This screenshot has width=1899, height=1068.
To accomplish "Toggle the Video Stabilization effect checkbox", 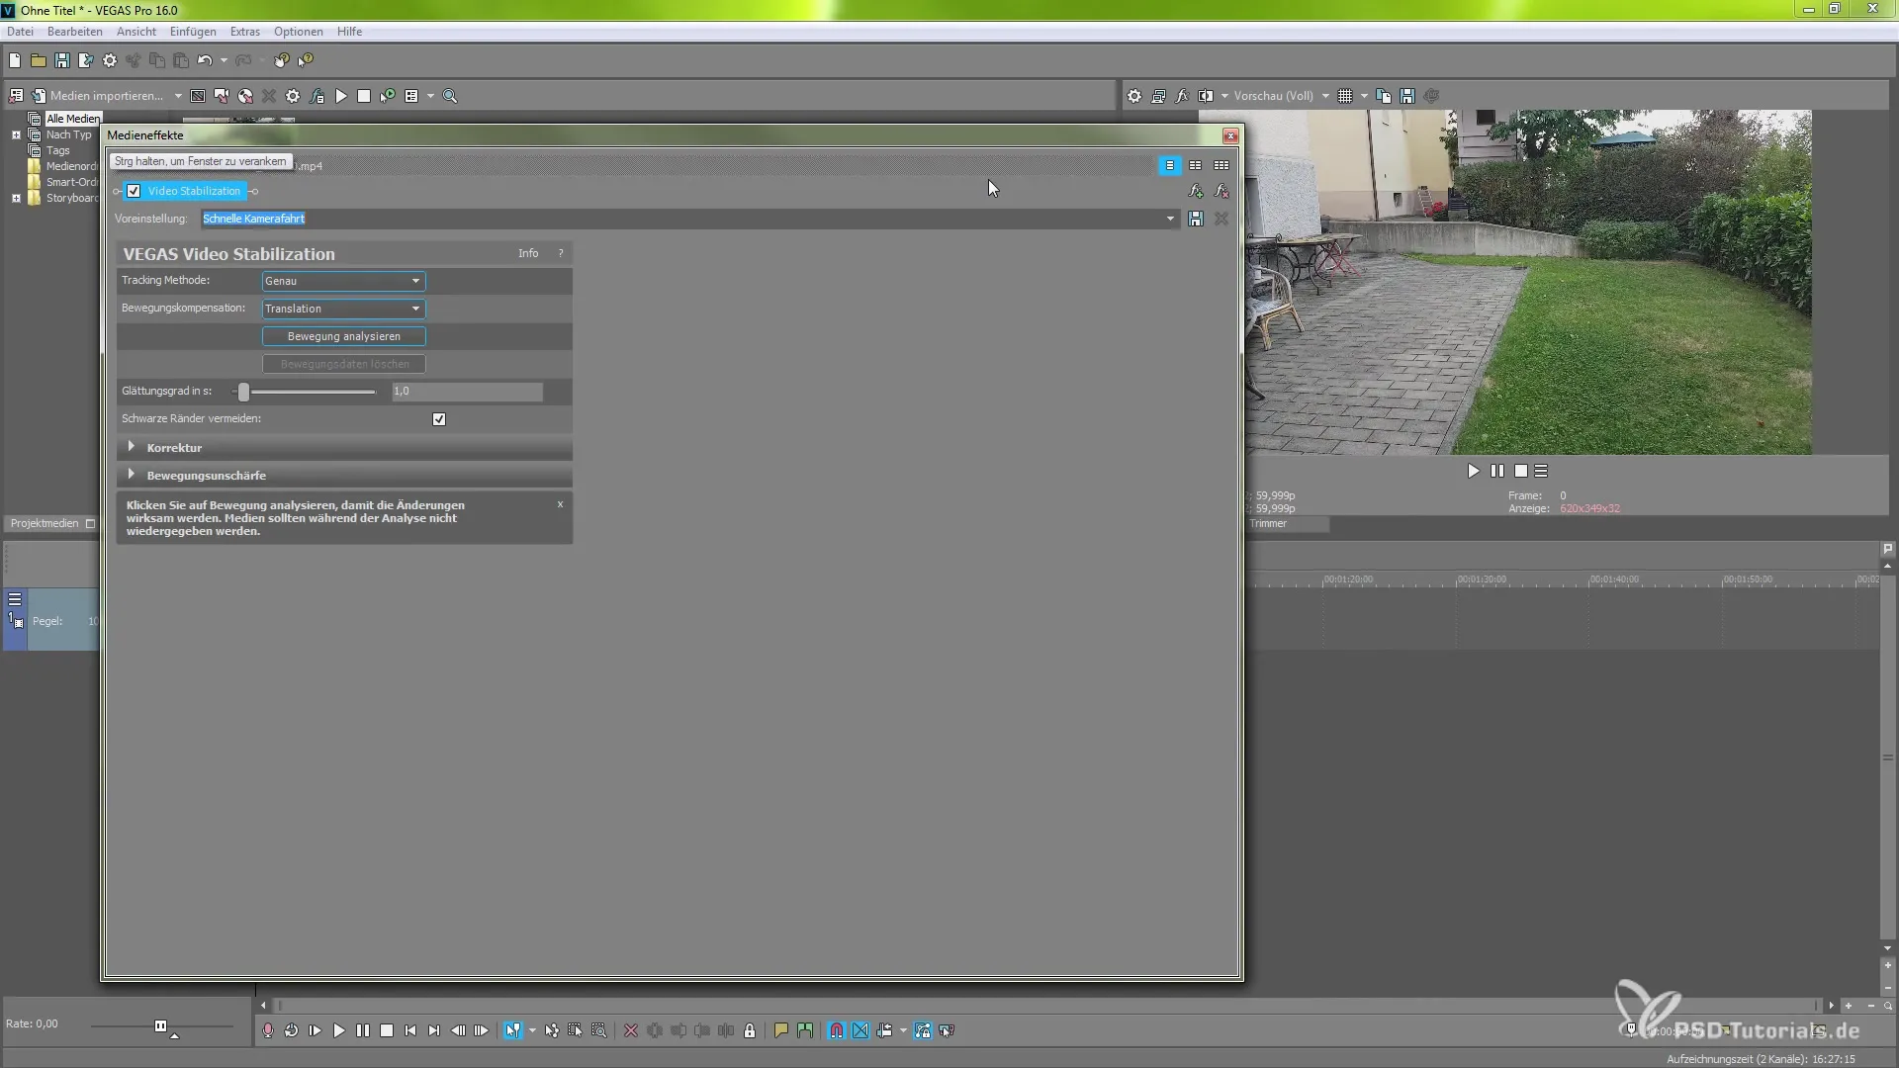I will pos(134,191).
